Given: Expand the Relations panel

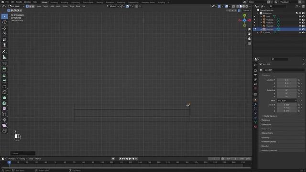Looking at the screenshot, I should tap(266, 120).
